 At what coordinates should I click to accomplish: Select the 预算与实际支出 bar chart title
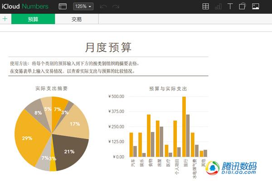point(168,88)
